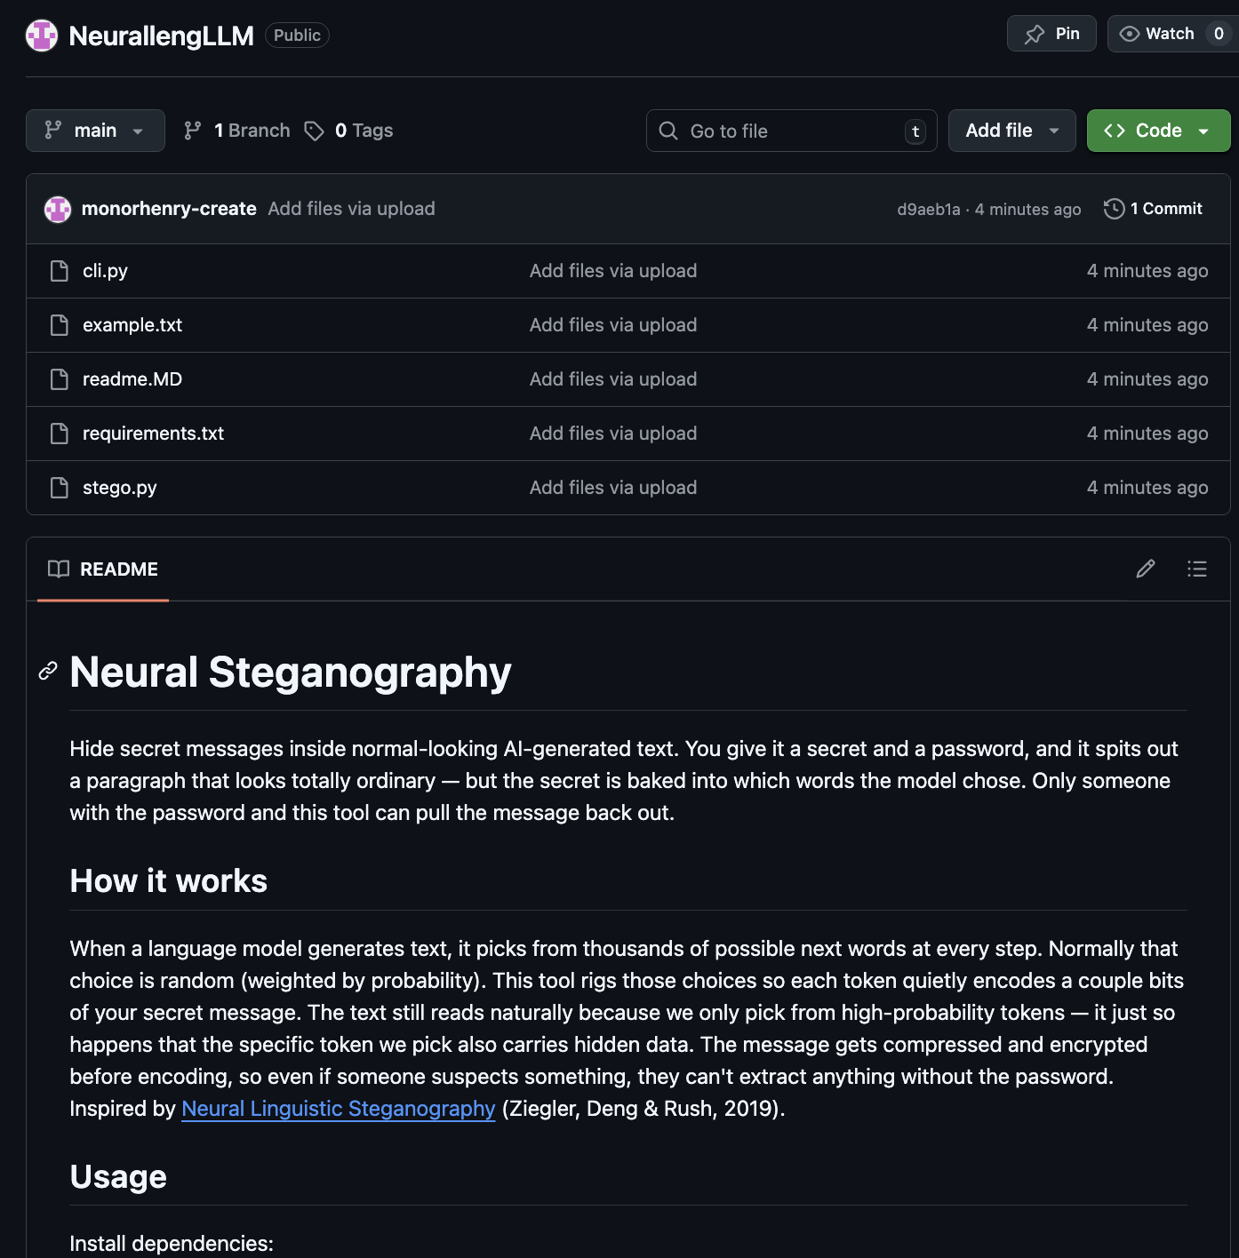The image size is (1239, 1258).
Task: Open the requirements.txt file
Action: pos(153,434)
